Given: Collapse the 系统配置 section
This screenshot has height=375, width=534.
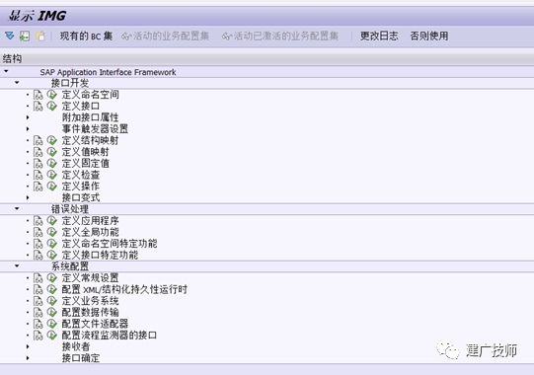Looking at the screenshot, I should (x=17, y=265).
